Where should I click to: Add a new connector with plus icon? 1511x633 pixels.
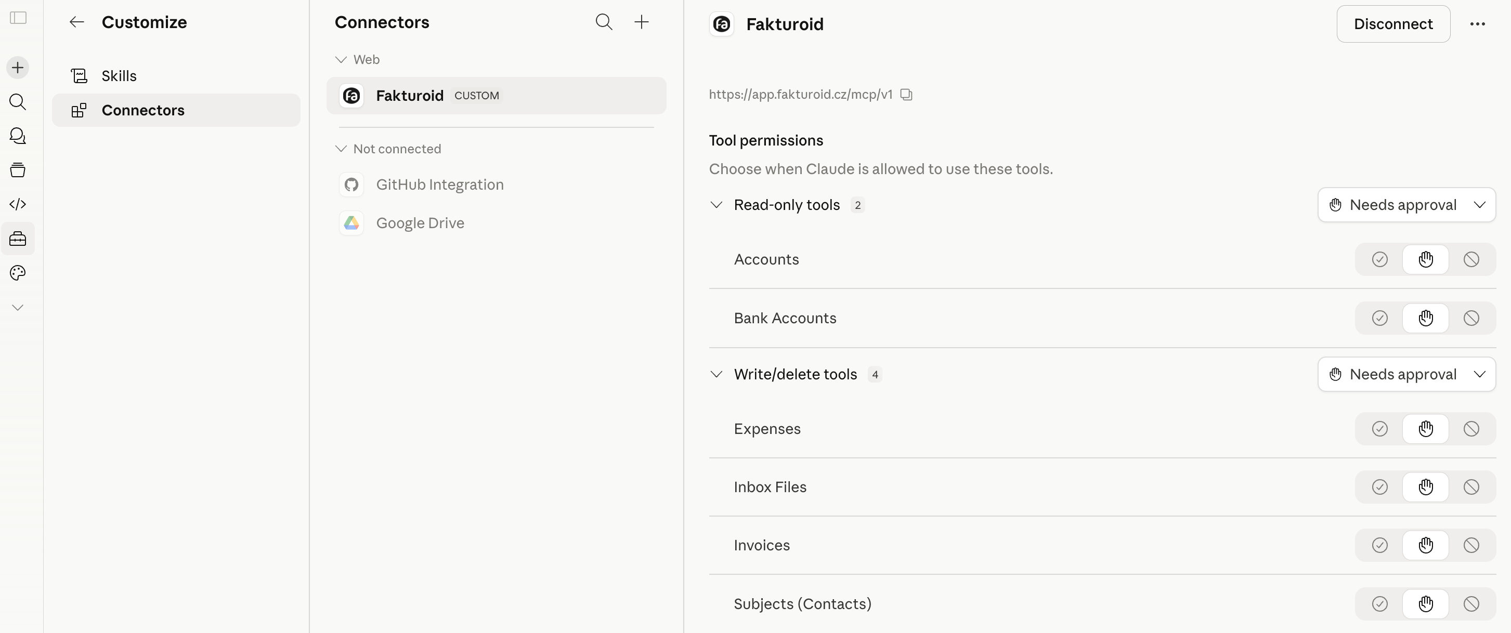click(x=642, y=22)
